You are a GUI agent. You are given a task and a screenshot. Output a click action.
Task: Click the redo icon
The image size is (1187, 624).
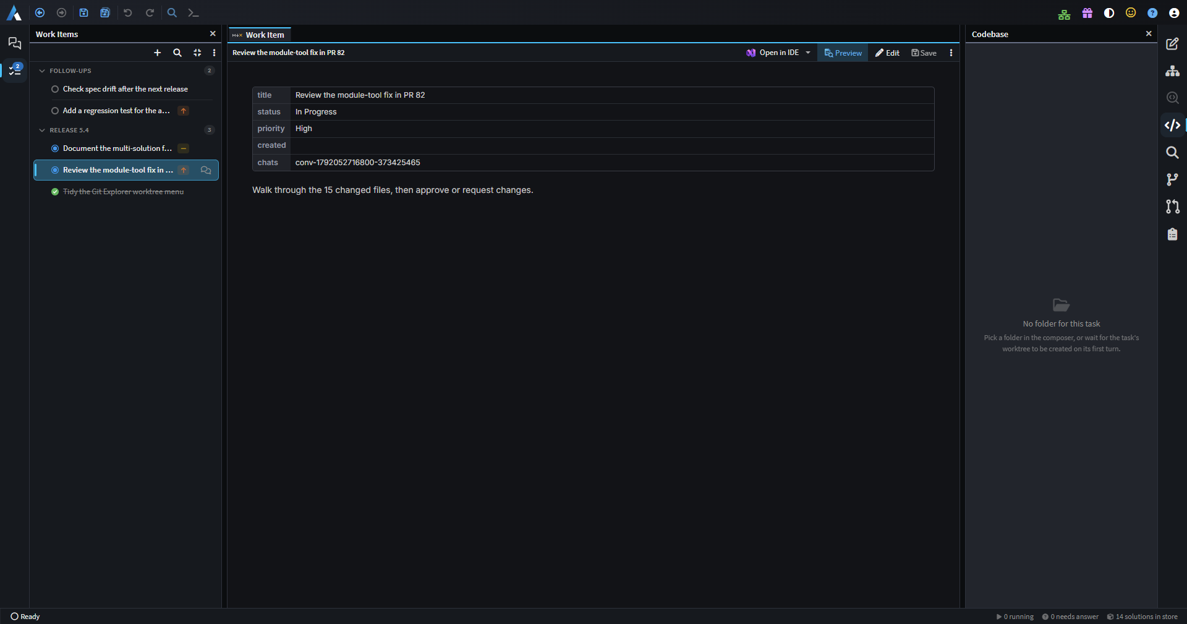150,12
